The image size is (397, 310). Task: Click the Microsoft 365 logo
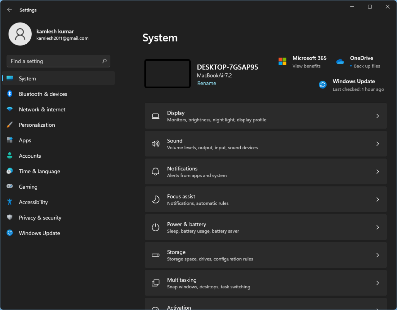[x=282, y=61]
